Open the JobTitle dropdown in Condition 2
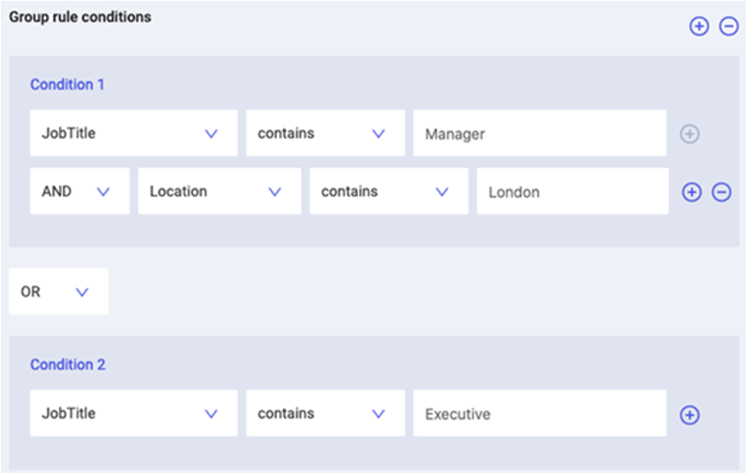Screen dimensions: 746x473 (x=134, y=413)
